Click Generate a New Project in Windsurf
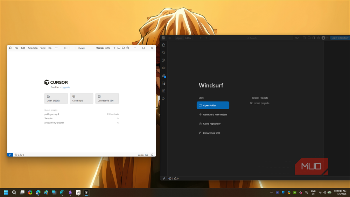This screenshot has width=350, height=197. click(x=213, y=114)
